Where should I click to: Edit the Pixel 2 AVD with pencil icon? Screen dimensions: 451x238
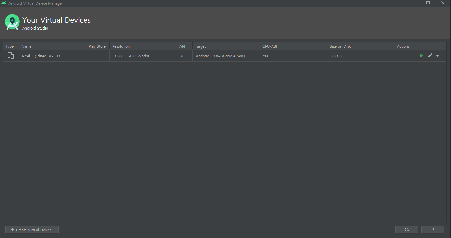430,56
